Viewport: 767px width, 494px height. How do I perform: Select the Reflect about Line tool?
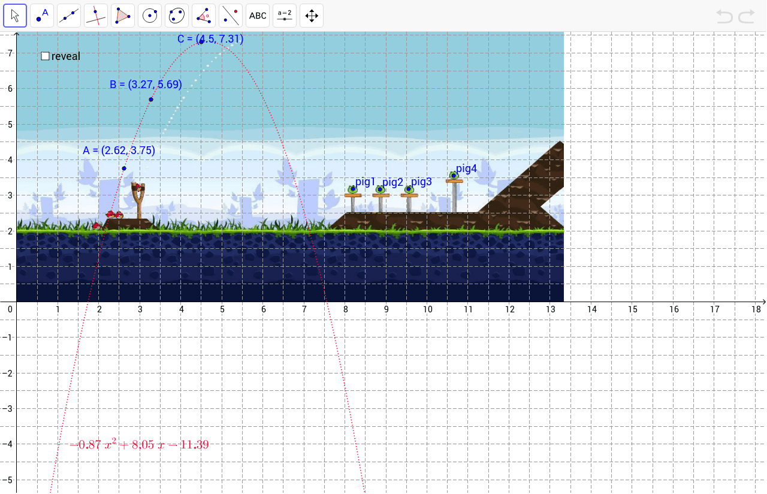coord(231,16)
